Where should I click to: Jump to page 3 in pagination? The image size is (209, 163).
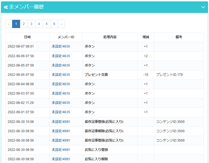[31, 24]
